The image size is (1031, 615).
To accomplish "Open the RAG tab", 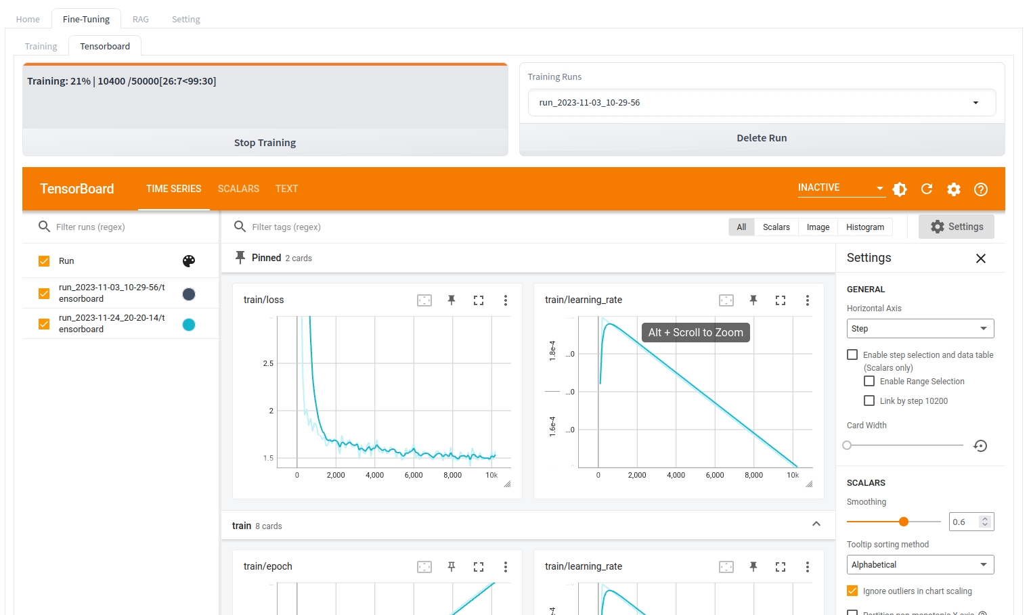I will pos(141,19).
